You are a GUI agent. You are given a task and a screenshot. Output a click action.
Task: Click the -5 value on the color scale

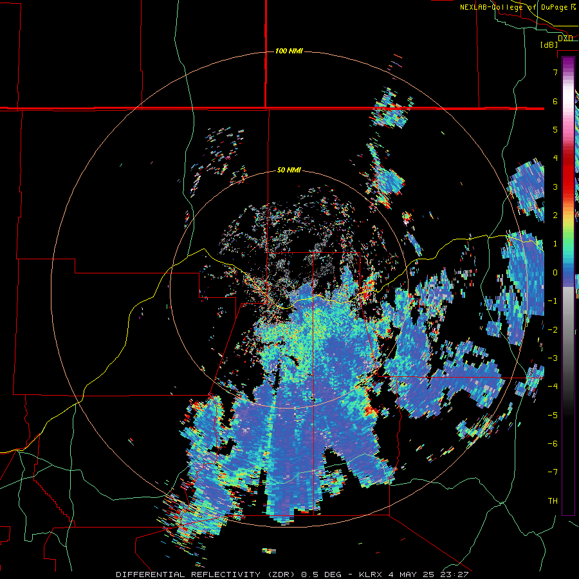tap(553, 416)
